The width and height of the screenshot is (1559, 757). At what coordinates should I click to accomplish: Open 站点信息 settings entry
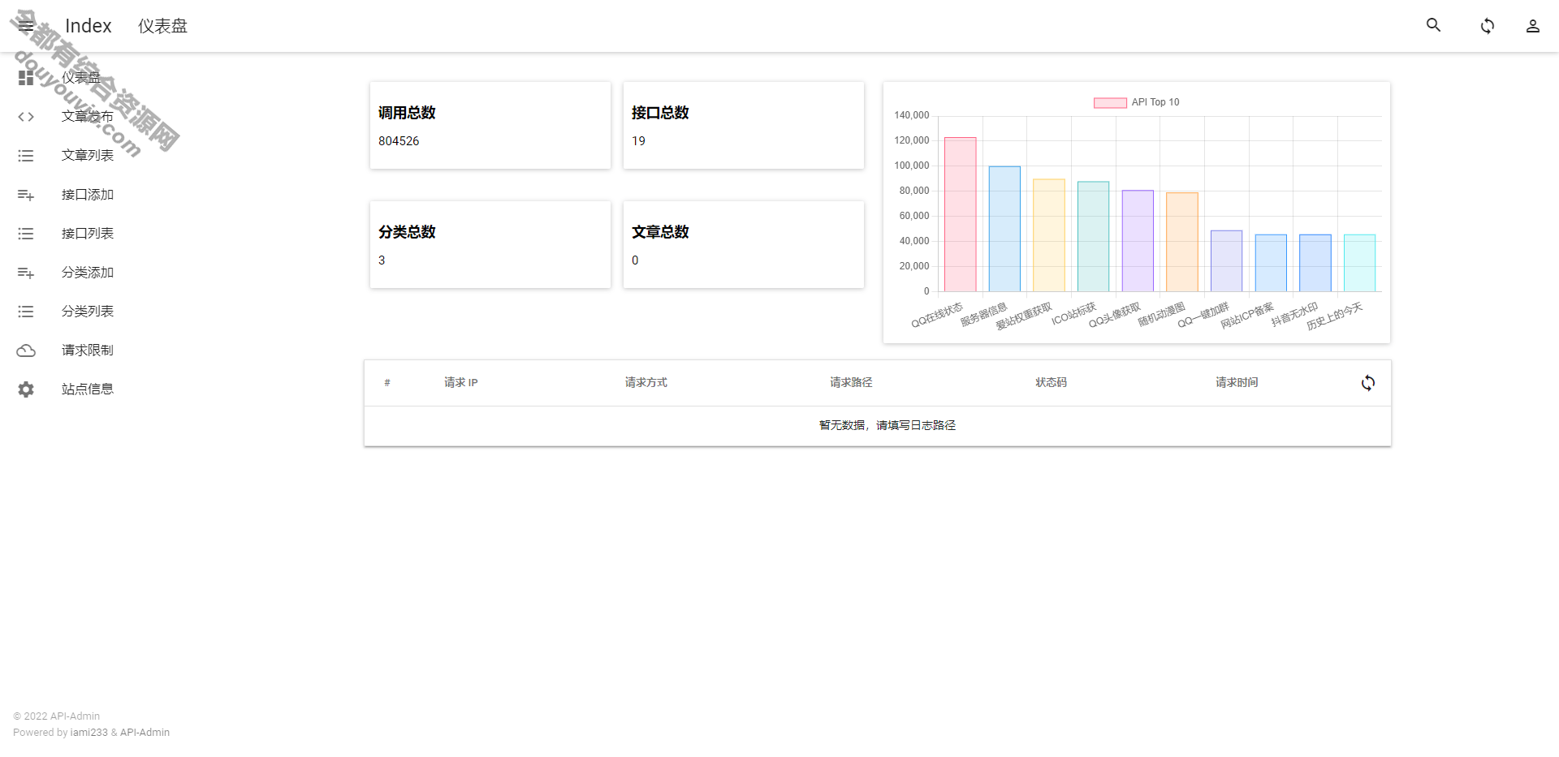tap(88, 389)
